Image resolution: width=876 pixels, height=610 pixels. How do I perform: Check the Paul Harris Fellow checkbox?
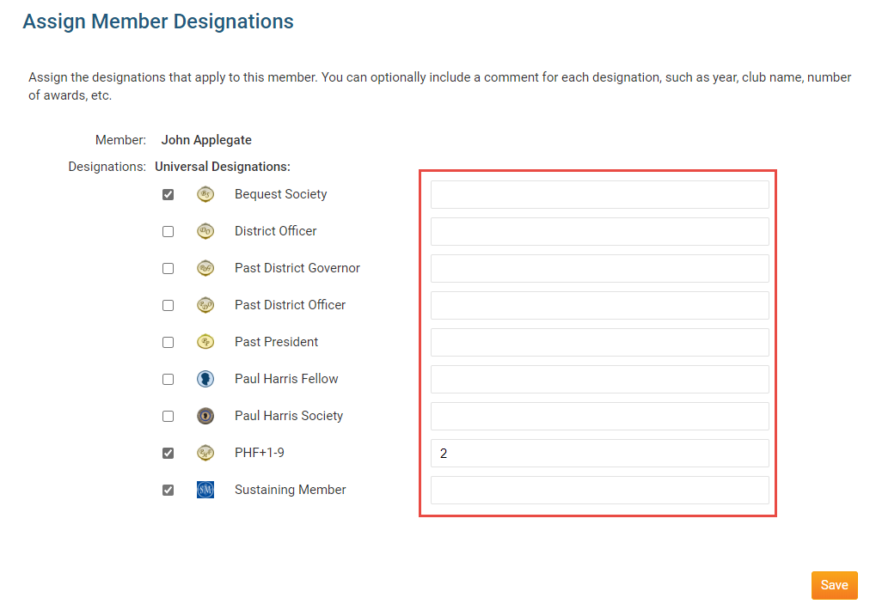[168, 380]
